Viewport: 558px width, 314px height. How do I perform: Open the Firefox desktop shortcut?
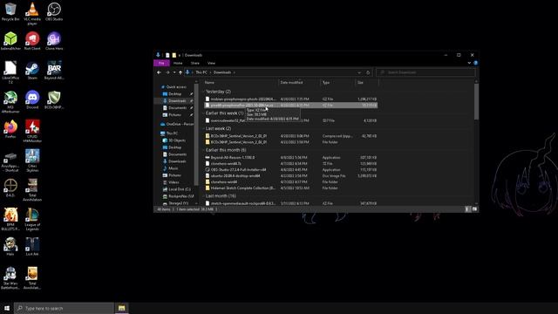(x=10, y=129)
